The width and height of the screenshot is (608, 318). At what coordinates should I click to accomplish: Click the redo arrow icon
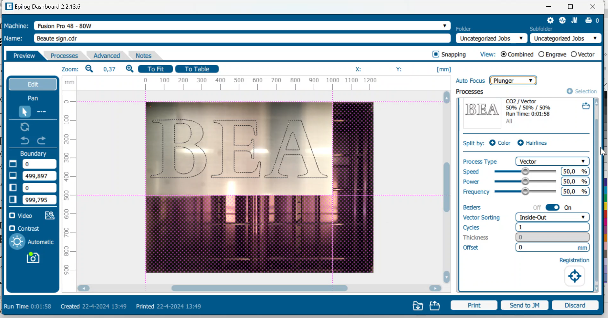[x=42, y=141]
